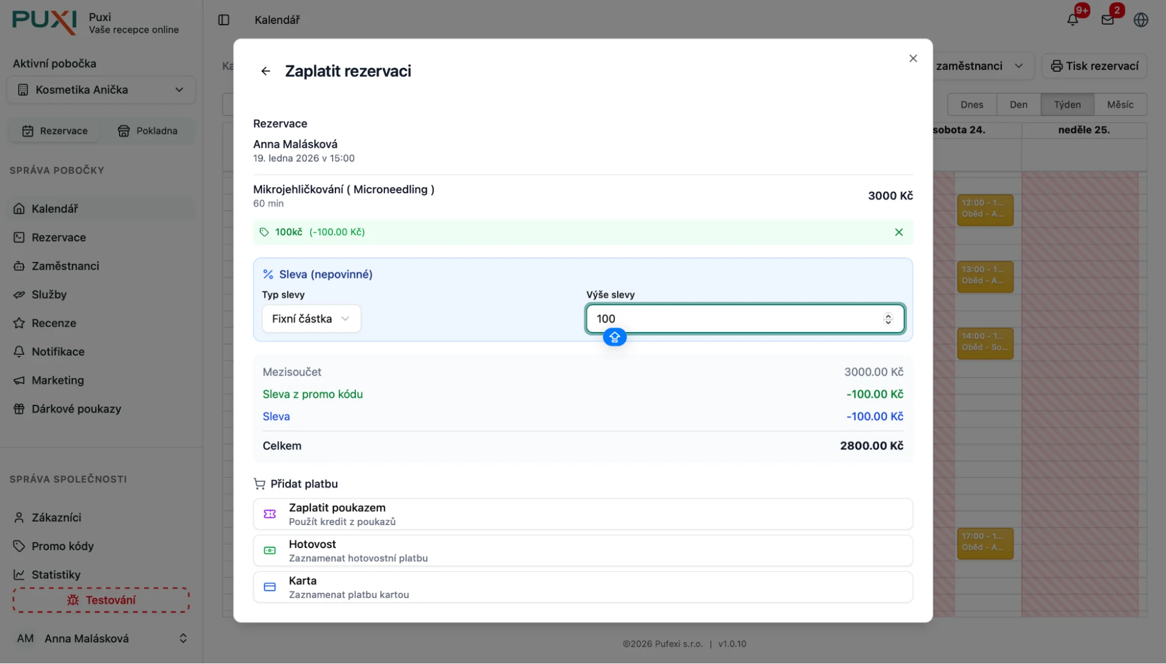The image size is (1166, 664).
Task: Click the Puxi logo
Action: (x=44, y=22)
